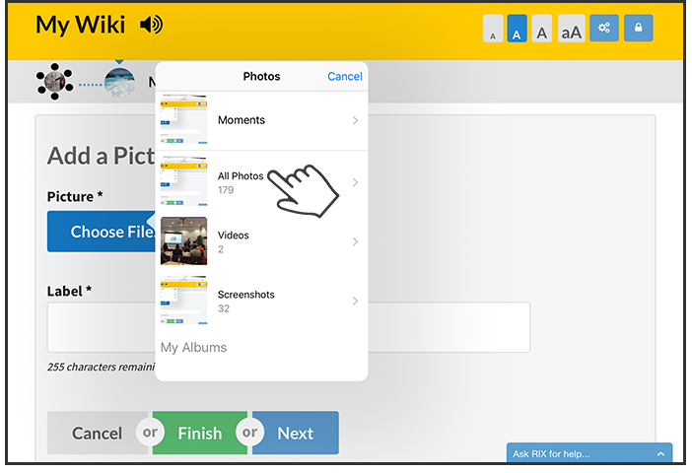Open the Videos album row
The image size is (692, 473).
261,241
